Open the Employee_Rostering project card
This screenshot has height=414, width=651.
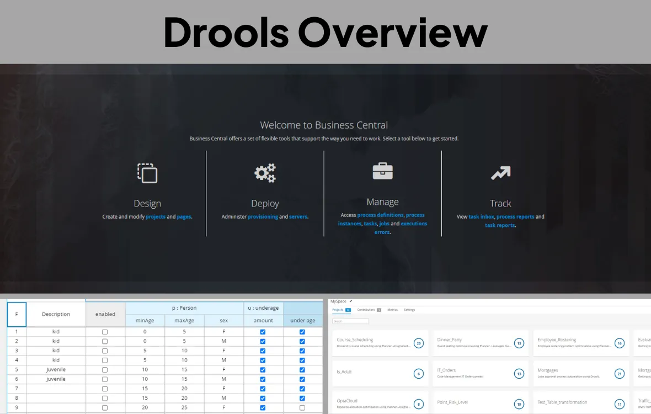[x=581, y=343]
